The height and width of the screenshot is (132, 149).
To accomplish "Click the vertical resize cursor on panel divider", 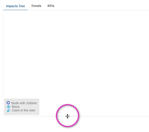I will tap(68, 116).
